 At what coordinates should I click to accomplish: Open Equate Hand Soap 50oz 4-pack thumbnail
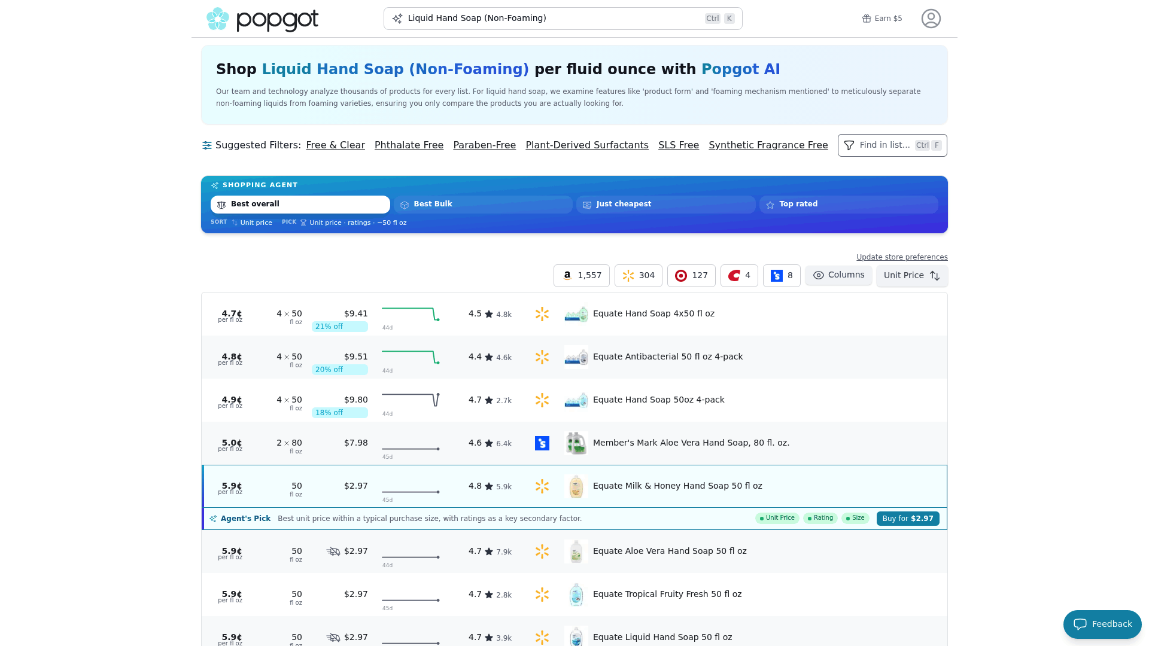(576, 400)
